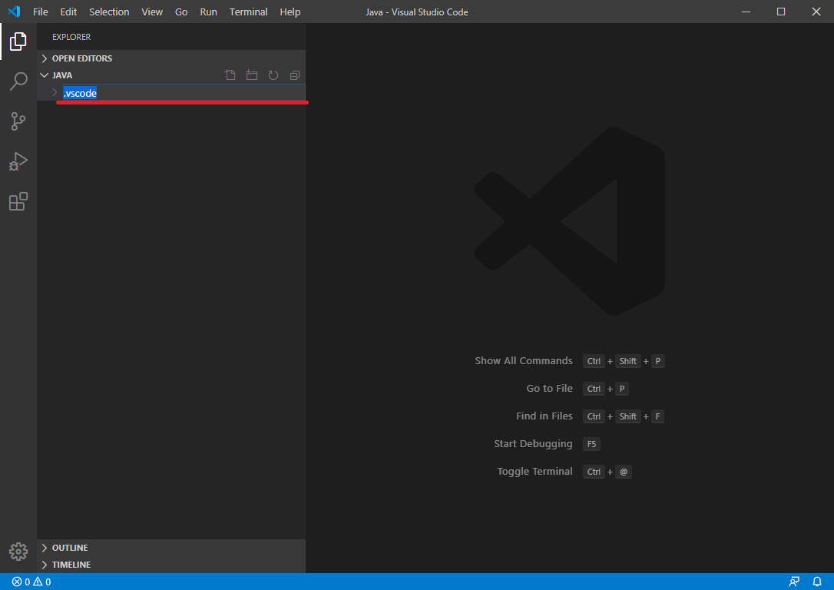Open problems count in status bar

[x=31, y=582]
